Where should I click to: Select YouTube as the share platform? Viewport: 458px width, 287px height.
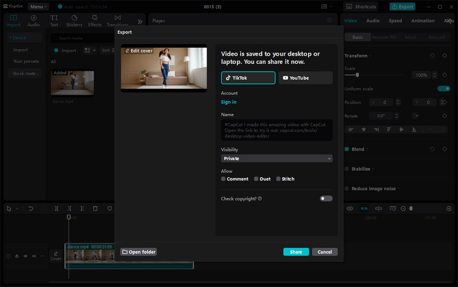tap(305, 78)
